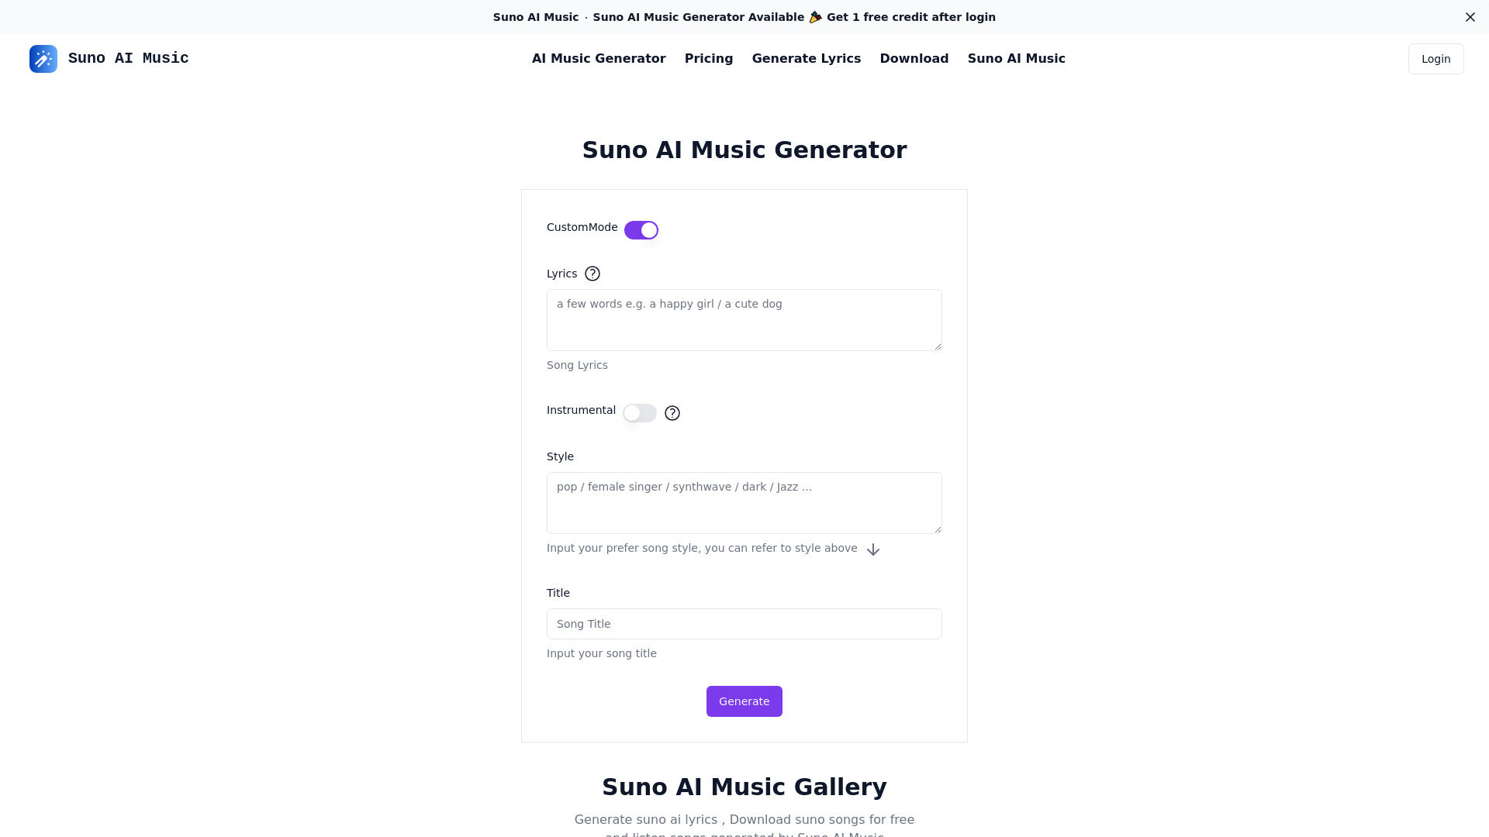The height and width of the screenshot is (837, 1489).
Task: Click the Generate Lyrics nav link
Action: pos(807,58)
